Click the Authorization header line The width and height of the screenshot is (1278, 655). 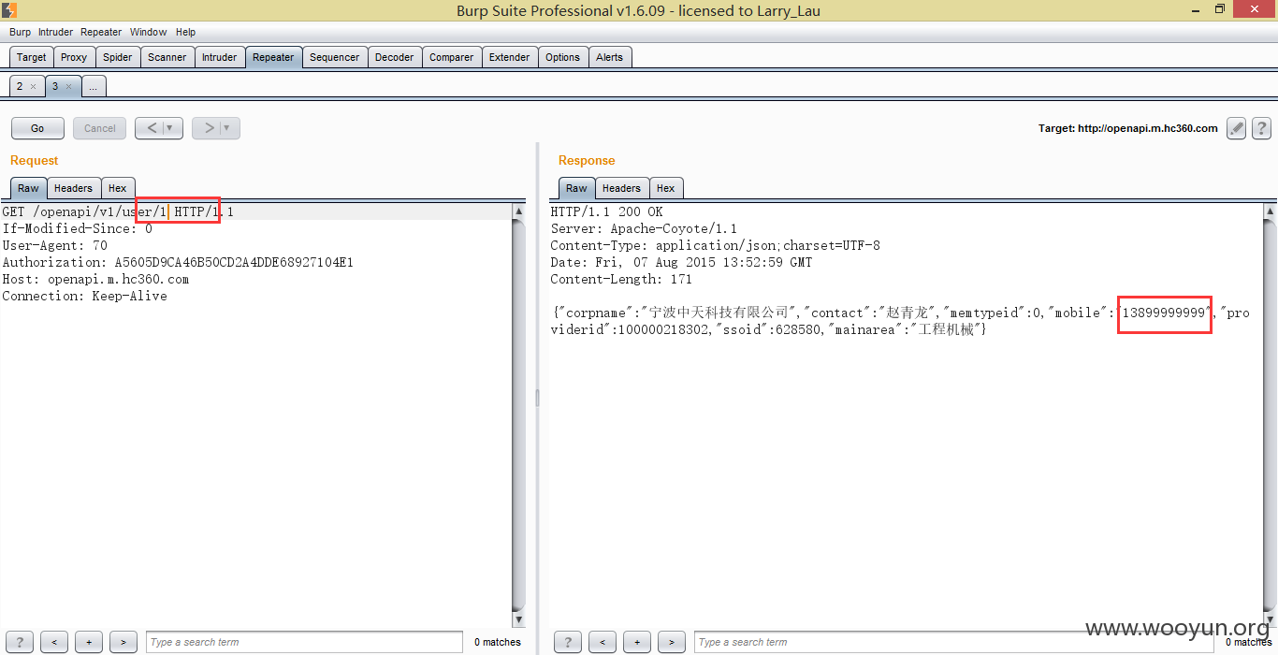pos(178,262)
